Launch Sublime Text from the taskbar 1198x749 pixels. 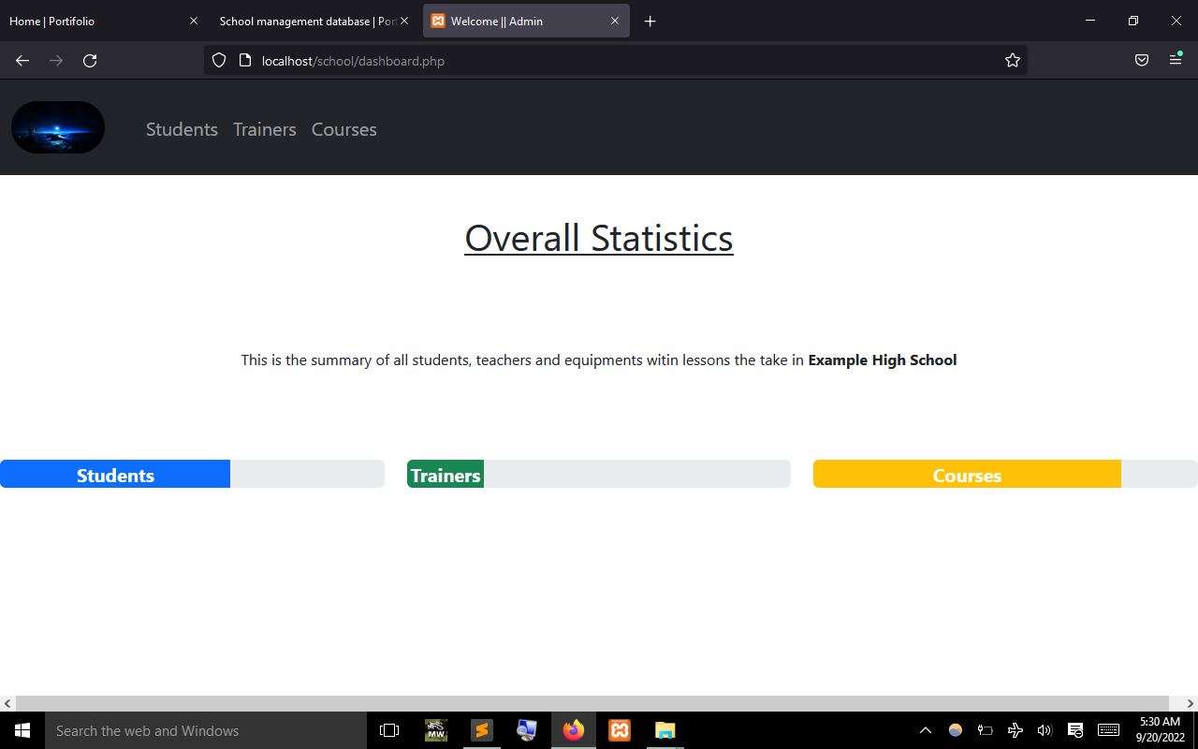pos(482,730)
